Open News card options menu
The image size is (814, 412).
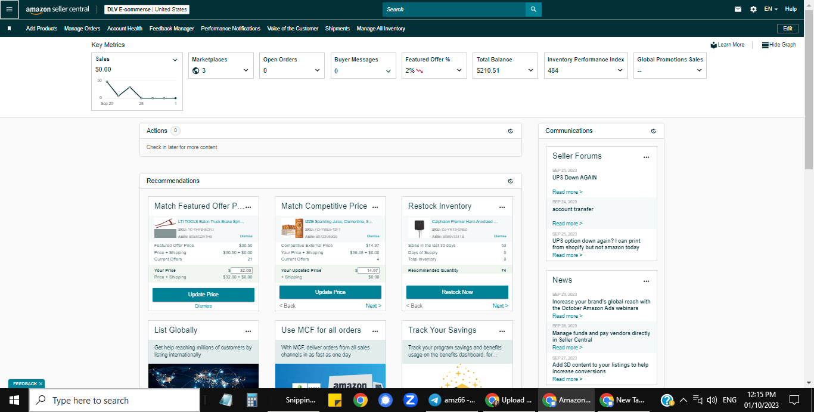tap(646, 281)
